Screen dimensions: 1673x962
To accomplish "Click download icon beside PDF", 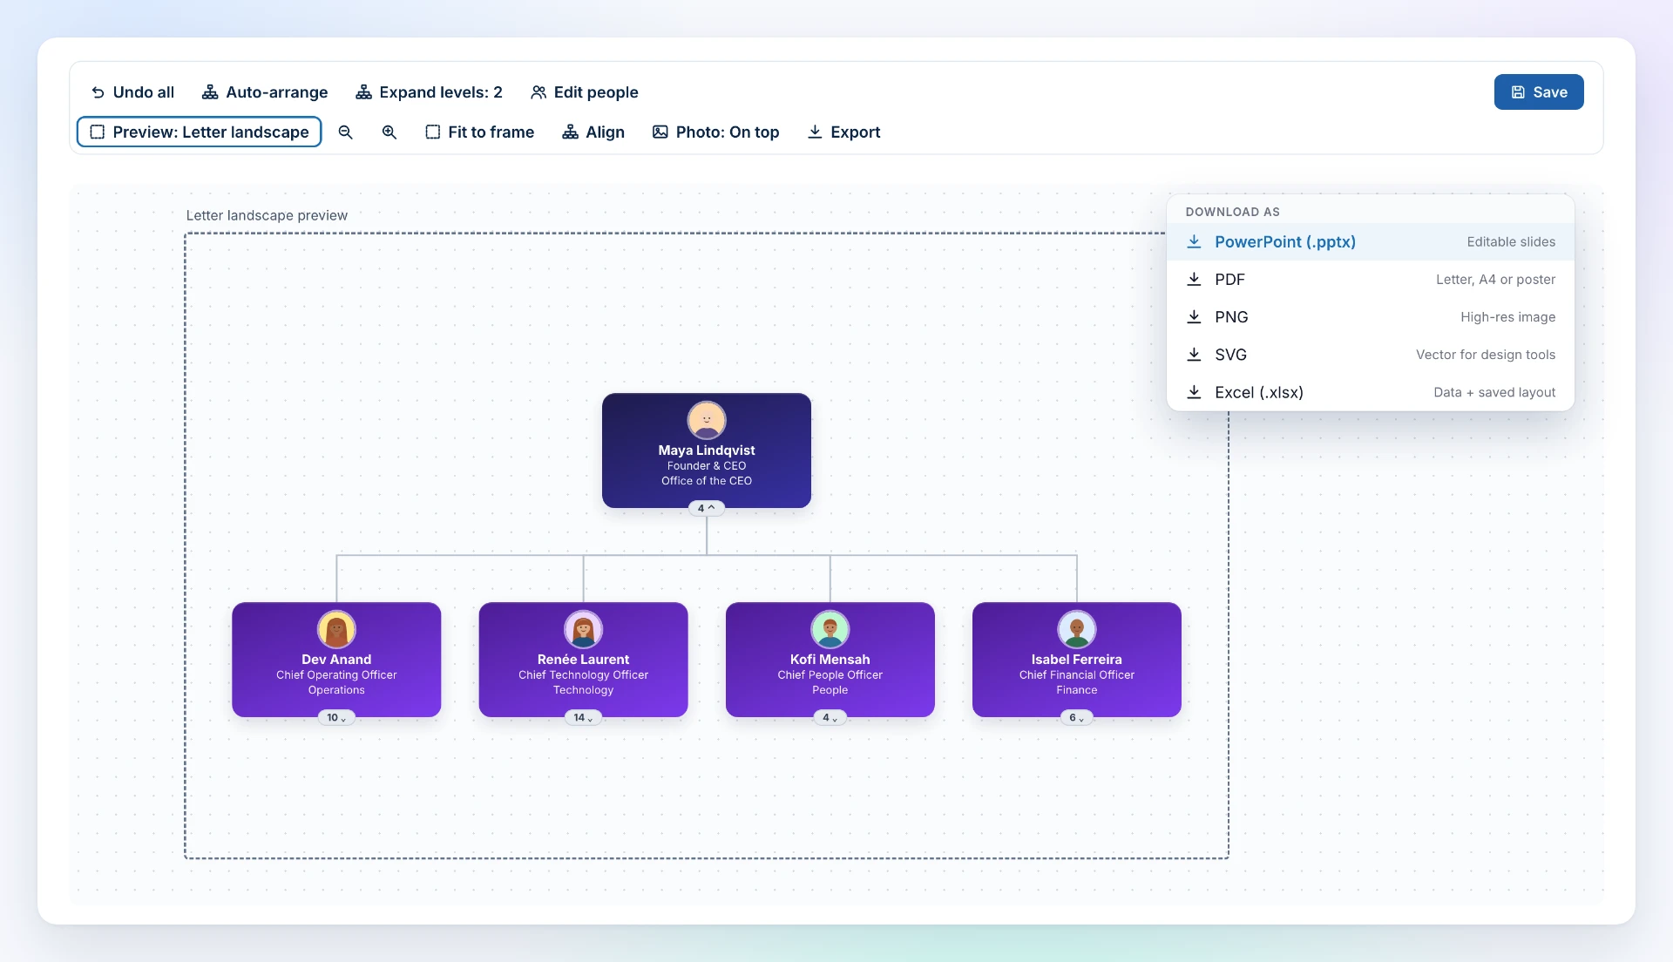I will [1195, 280].
